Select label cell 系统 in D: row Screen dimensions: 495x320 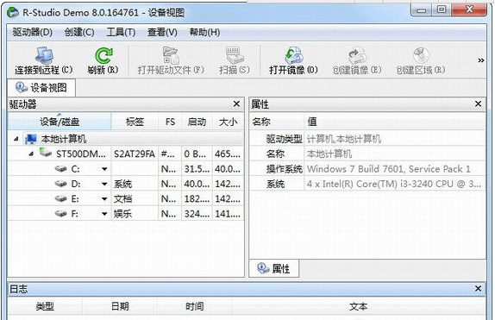pyautogui.click(x=135, y=184)
